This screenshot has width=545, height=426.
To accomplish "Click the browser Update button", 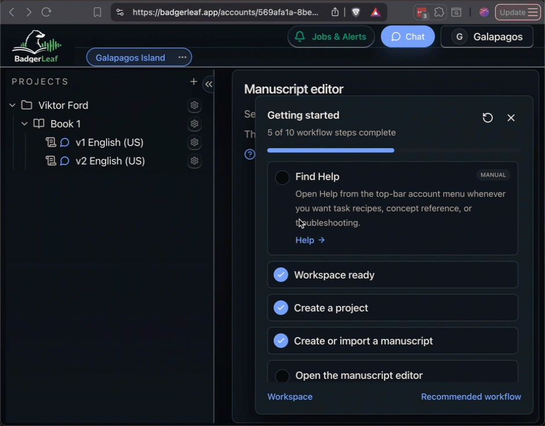I will point(518,13).
